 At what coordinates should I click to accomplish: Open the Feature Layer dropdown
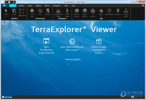coord(77,13)
